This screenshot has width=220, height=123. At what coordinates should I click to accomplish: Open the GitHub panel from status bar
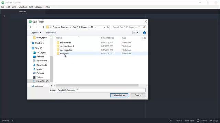[x=202, y=121]
